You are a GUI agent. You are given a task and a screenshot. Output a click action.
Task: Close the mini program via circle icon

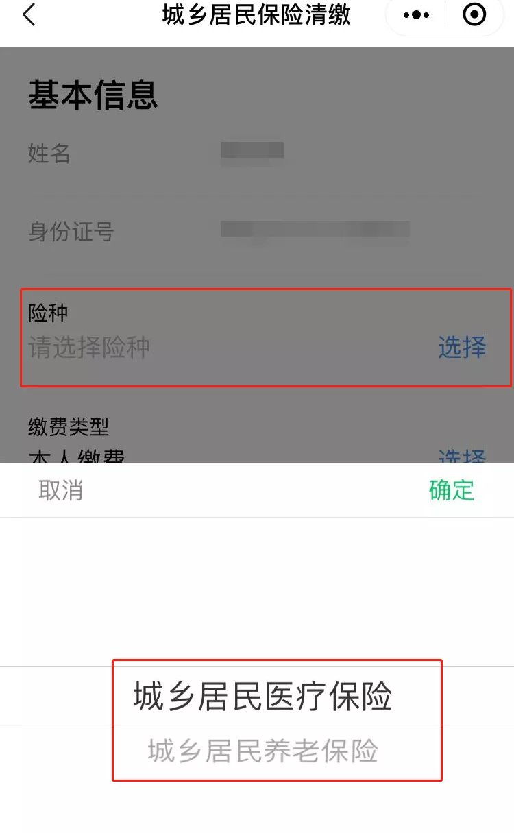tap(474, 14)
